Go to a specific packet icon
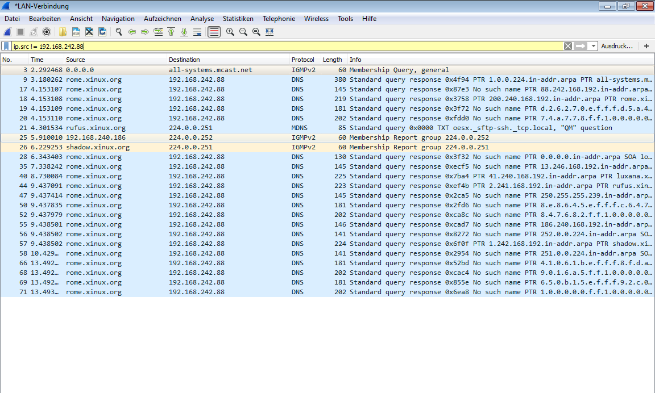 click(x=158, y=32)
